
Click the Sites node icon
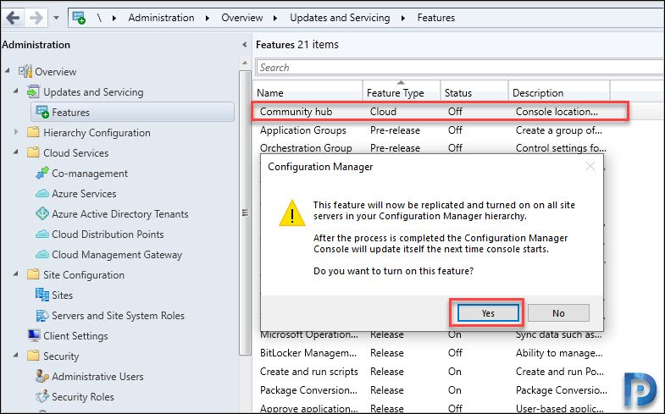[x=42, y=295]
